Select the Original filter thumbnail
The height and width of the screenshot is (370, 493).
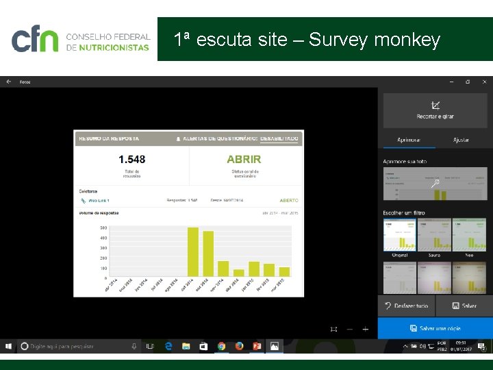[400, 235]
